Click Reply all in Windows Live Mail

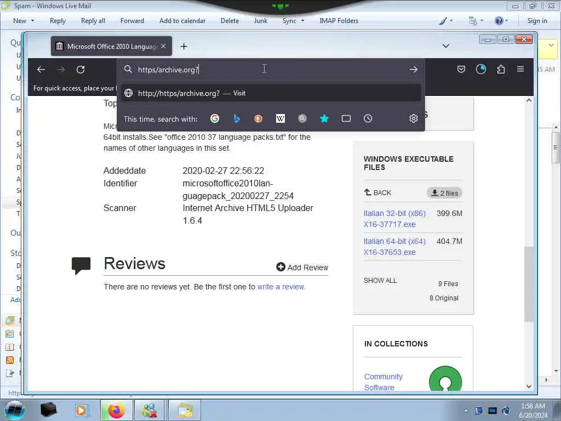click(x=93, y=21)
